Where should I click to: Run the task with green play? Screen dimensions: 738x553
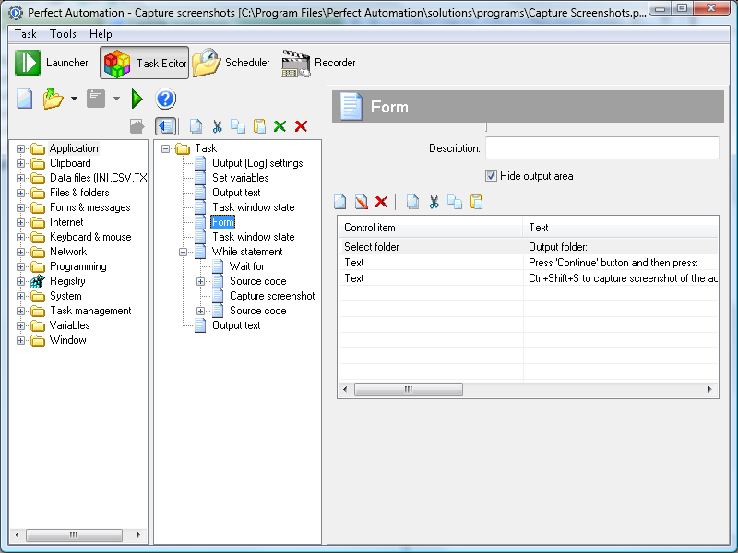137,99
